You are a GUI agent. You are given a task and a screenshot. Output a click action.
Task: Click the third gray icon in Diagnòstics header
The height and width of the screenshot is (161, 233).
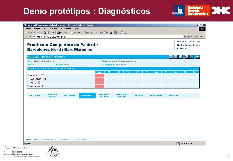[180, 57]
